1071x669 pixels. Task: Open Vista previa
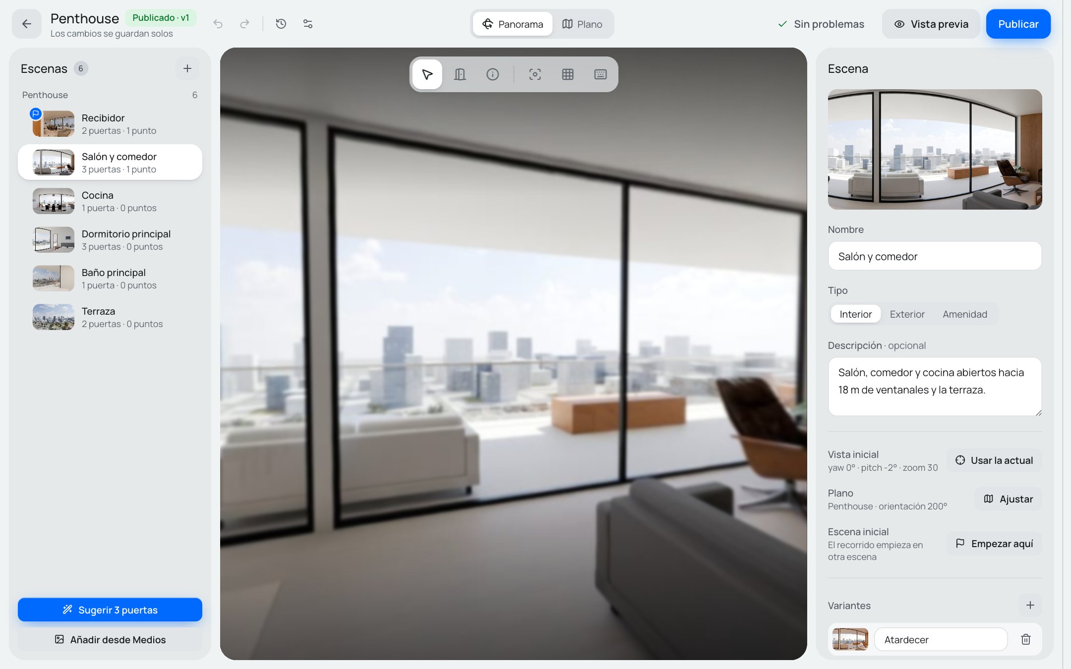tap(931, 24)
